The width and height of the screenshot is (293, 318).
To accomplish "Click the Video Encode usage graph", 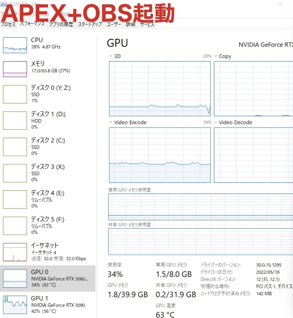I will coord(160,155).
